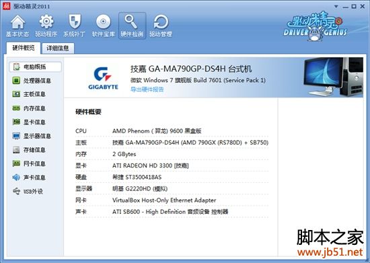The height and width of the screenshot is (263, 370).
Task: Click the 电脑概括 sidebar icon
Action: 17,67
